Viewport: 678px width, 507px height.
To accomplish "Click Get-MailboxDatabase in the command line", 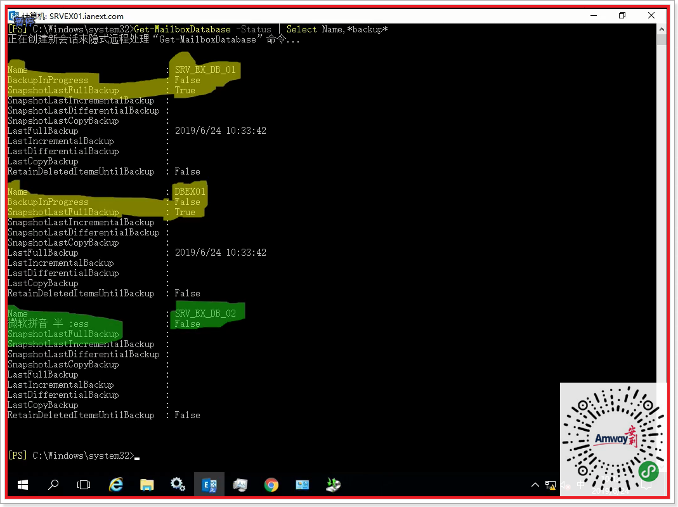I will (x=183, y=29).
